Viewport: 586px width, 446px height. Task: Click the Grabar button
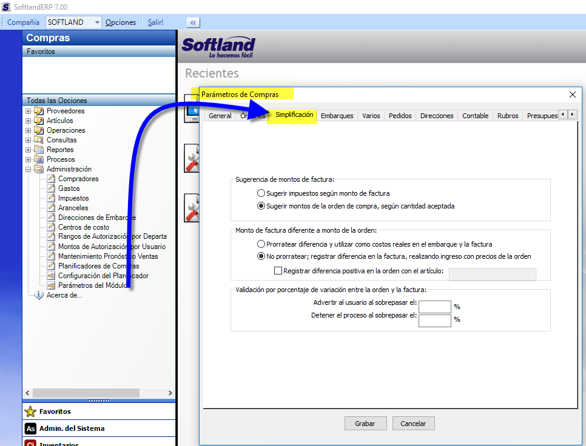[365, 424]
